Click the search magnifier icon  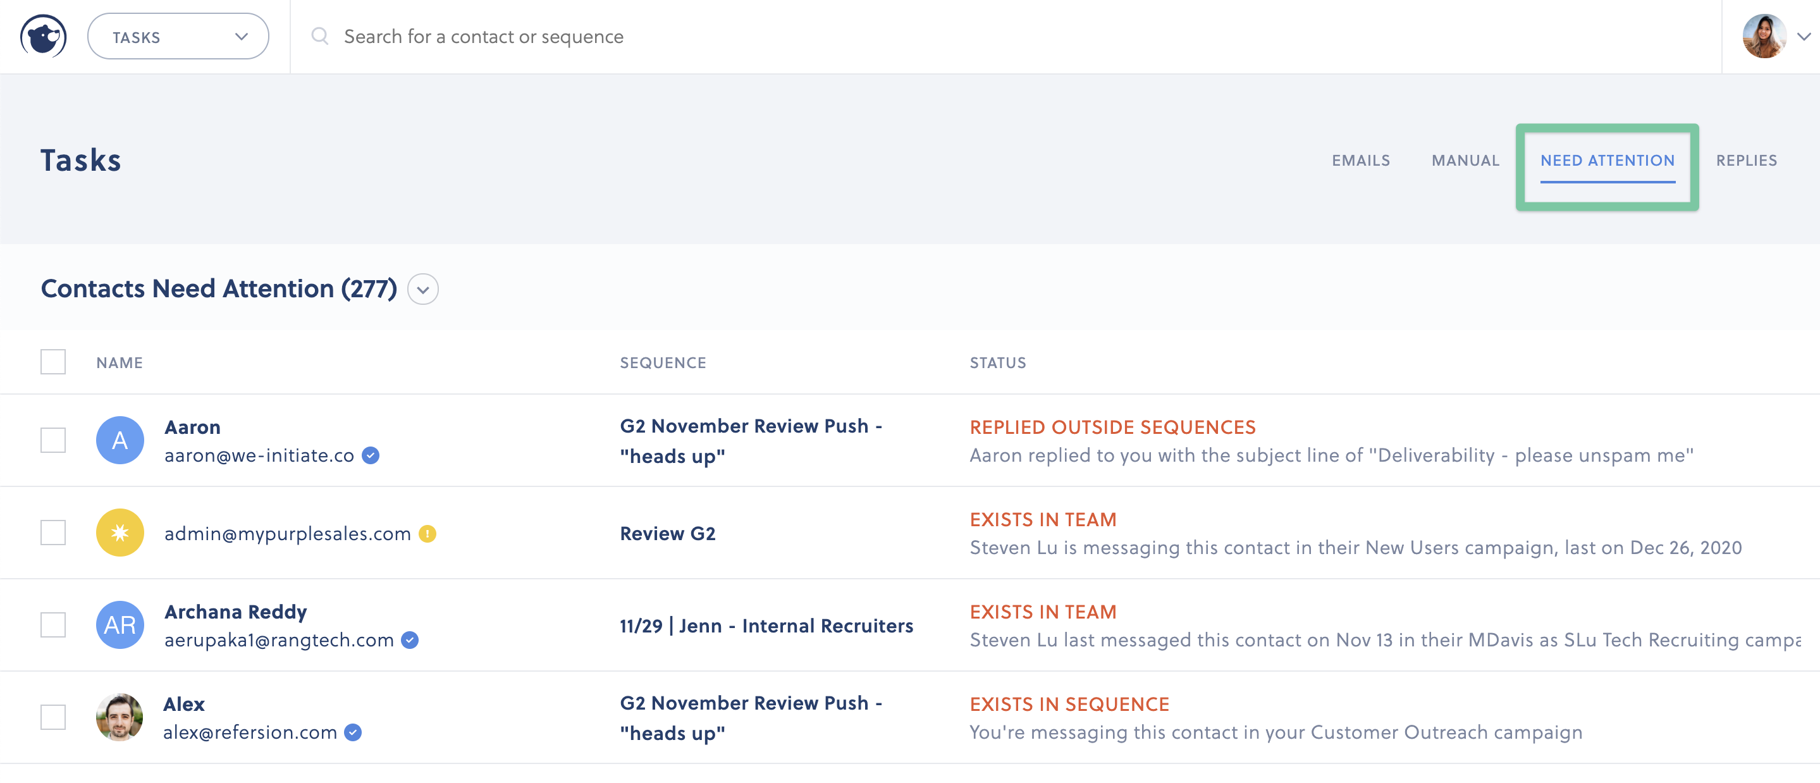pos(320,36)
